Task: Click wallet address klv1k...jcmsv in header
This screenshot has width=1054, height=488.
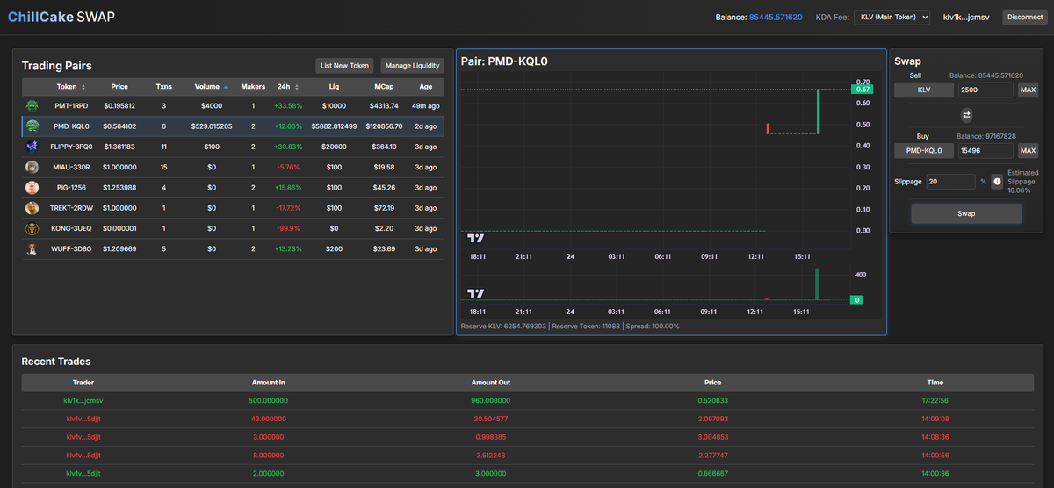Action: coord(966,18)
